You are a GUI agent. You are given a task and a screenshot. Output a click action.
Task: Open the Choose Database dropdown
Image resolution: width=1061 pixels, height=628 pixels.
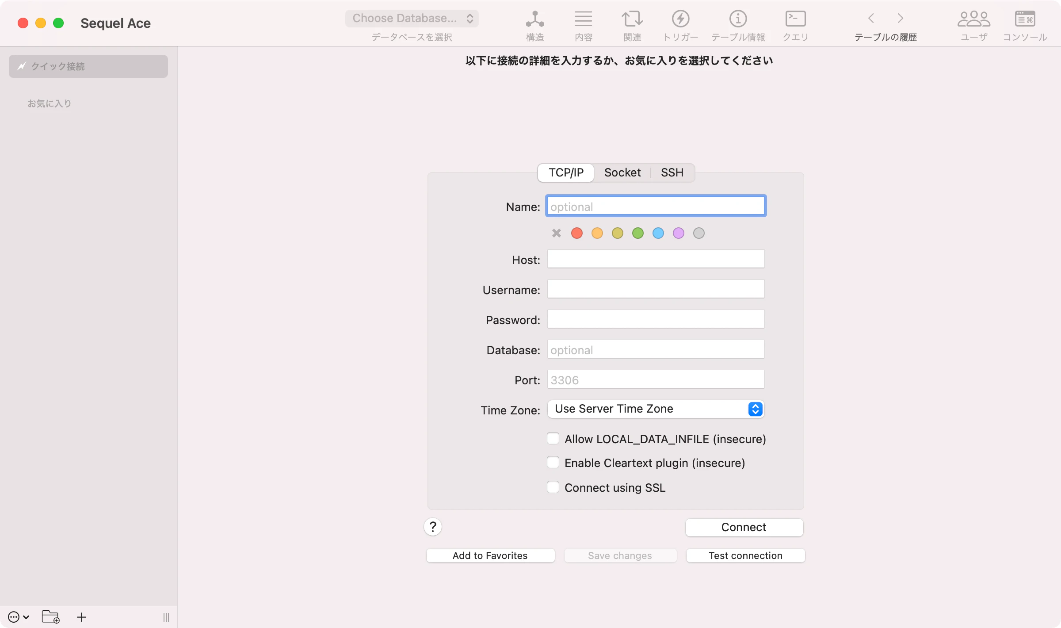click(x=412, y=19)
